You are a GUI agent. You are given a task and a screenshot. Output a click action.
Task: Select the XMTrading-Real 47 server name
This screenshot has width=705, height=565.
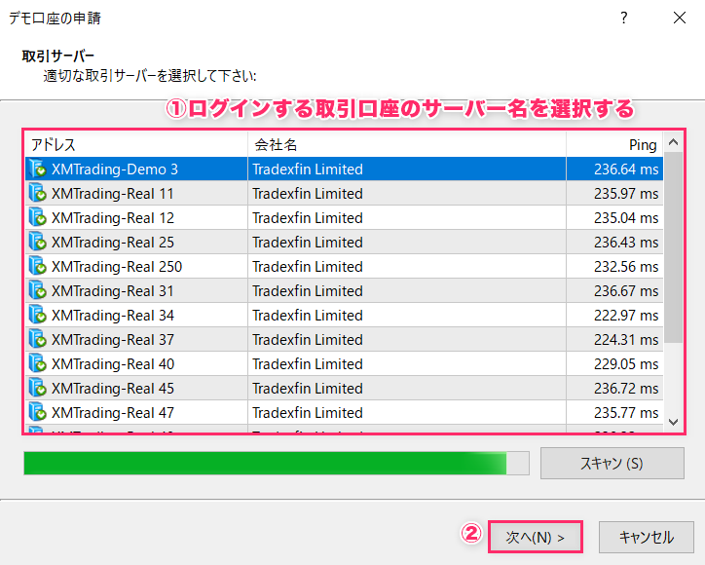coord(112,412)
